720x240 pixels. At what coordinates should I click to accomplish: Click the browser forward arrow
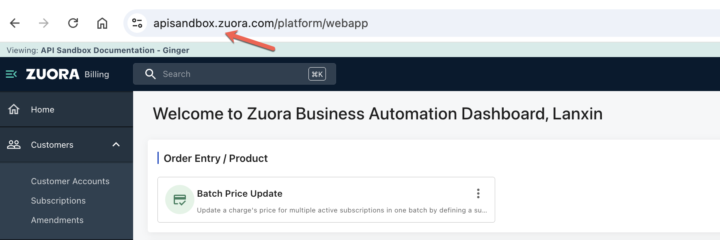[x=44, y=23]
